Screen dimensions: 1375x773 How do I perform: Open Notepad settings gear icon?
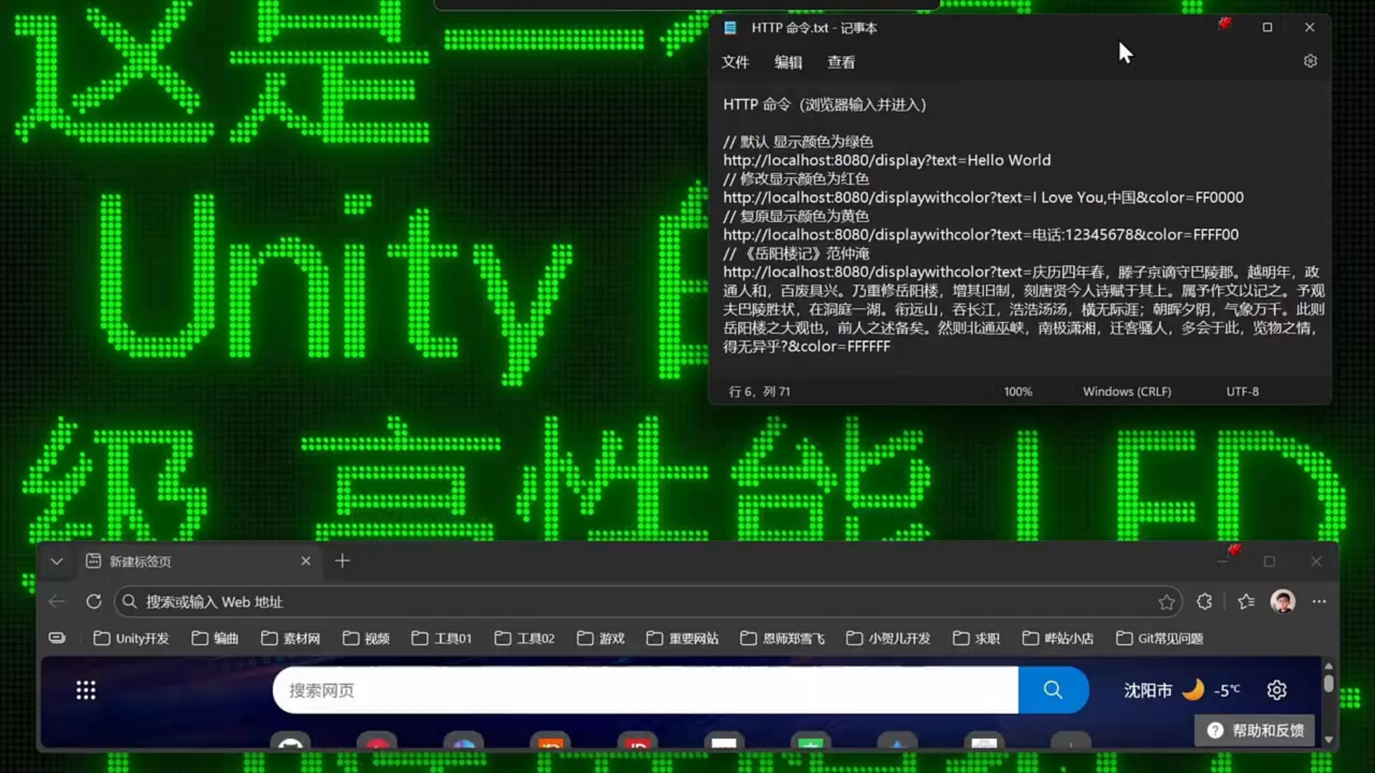tap(1310, 62)
